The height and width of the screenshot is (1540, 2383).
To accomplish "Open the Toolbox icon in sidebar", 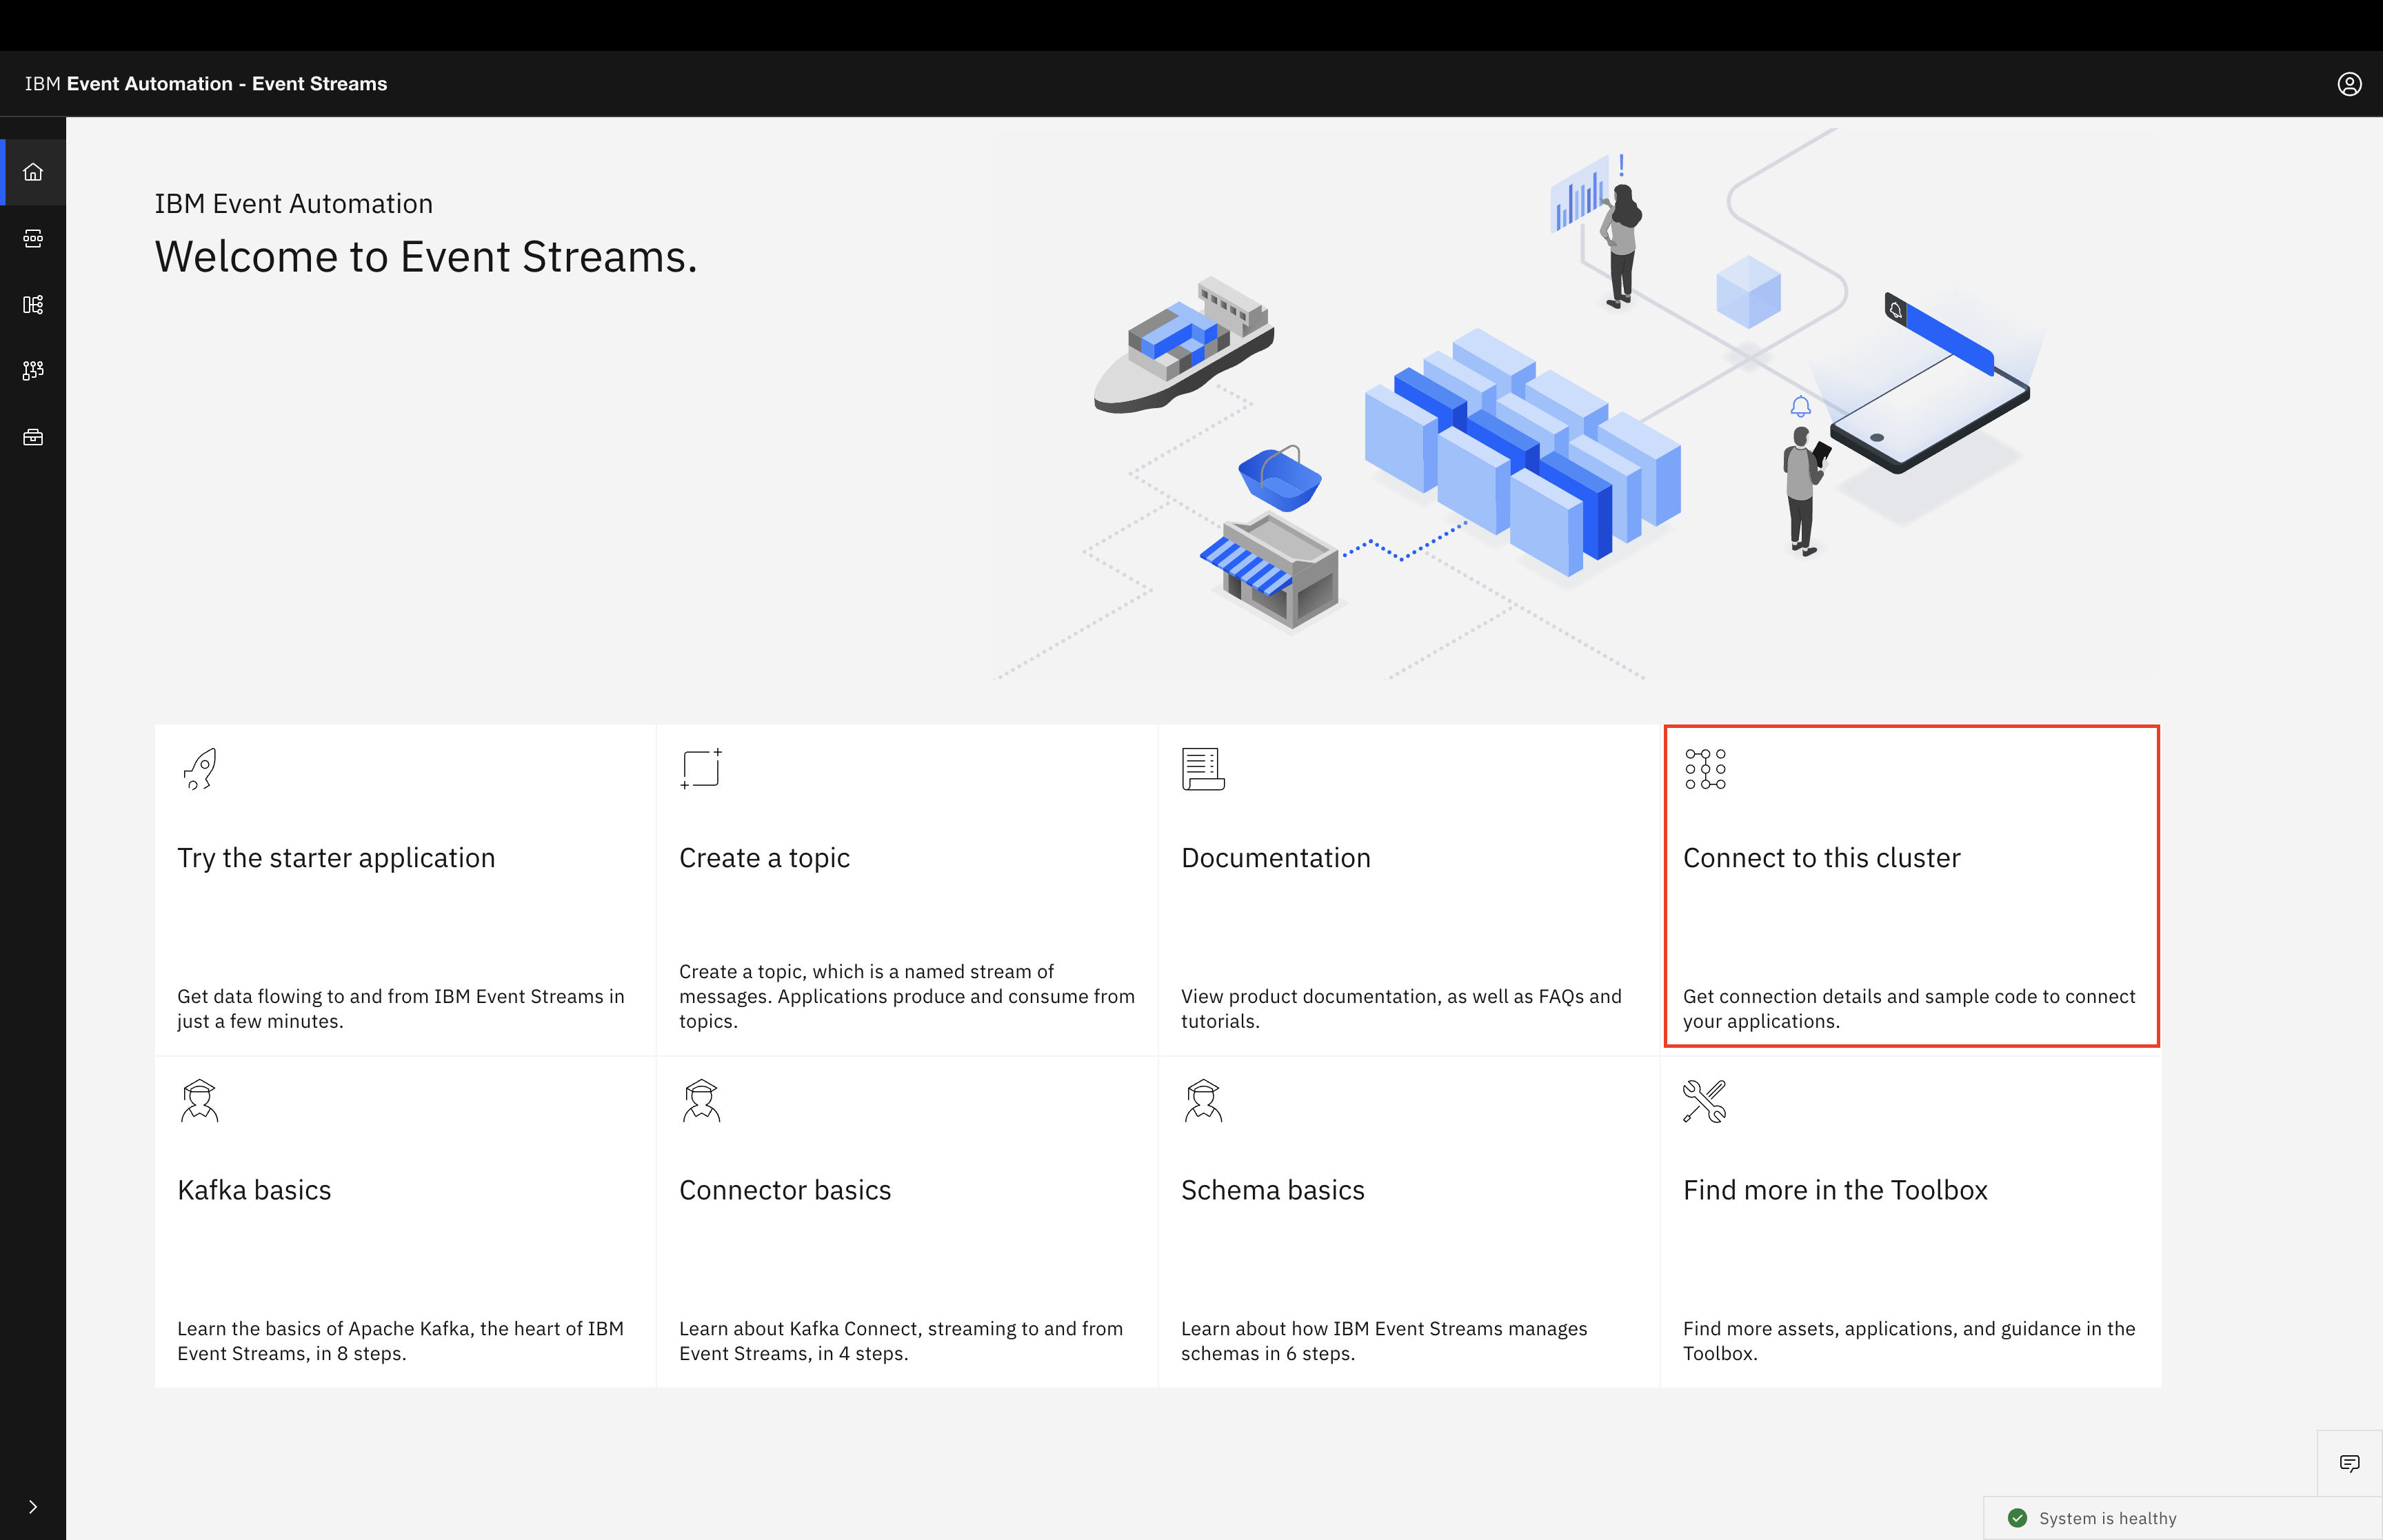I will (33, 437).
